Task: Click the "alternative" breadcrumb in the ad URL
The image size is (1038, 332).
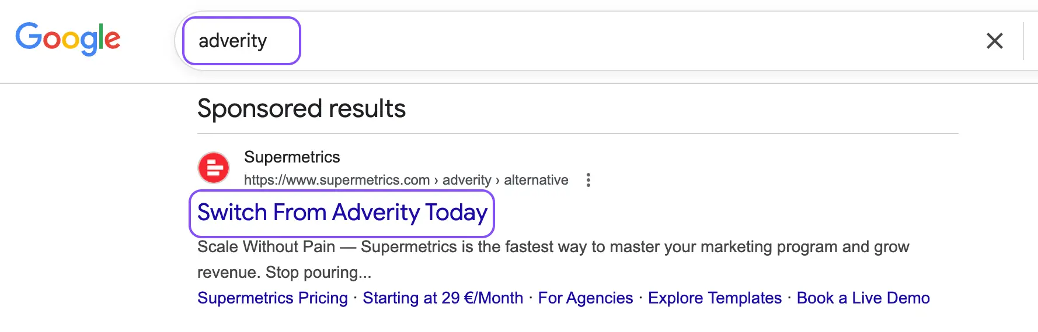Action: pos(536,180)
